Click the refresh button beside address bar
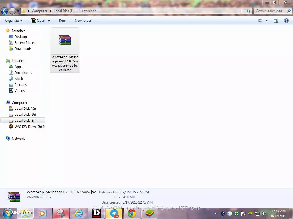Viewport: 293px width, 219px height. pyautogui.click(x=248, y=11)
